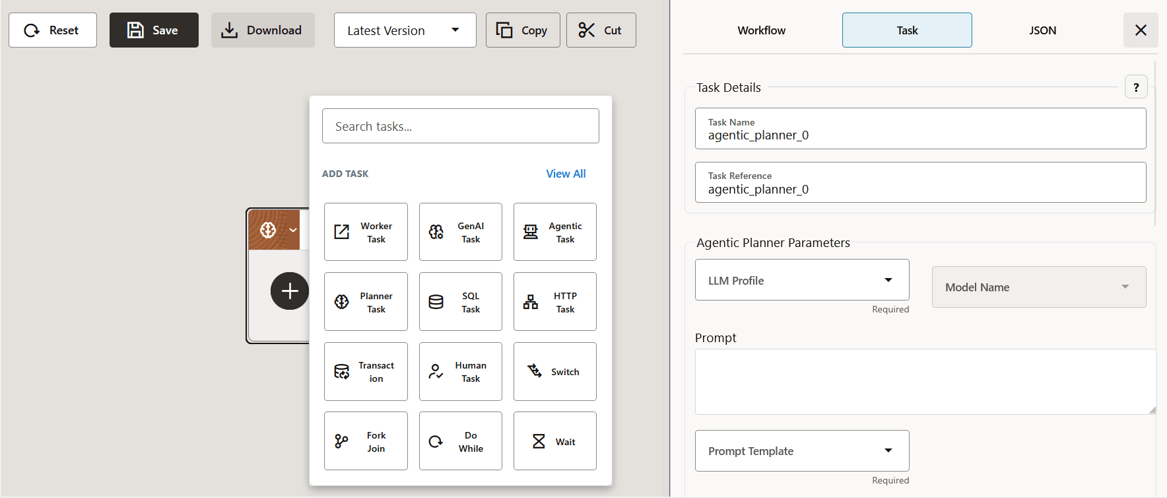
Task: Open the LLM Profile dropdown
Action: click(x=802, y=280)
